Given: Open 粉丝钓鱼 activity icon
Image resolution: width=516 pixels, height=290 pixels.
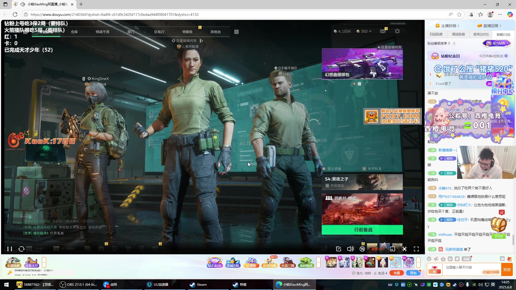Looking at the screenshot, I should [x=269, y=262].
